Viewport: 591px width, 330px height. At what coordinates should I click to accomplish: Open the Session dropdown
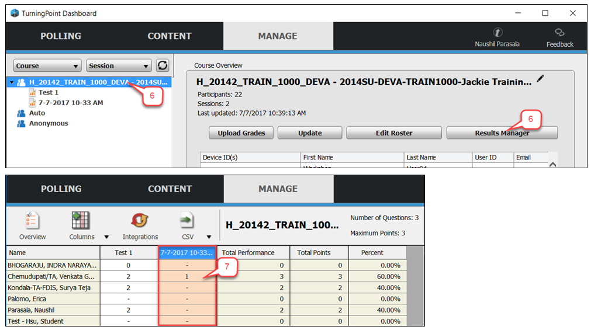click(119, 65)
